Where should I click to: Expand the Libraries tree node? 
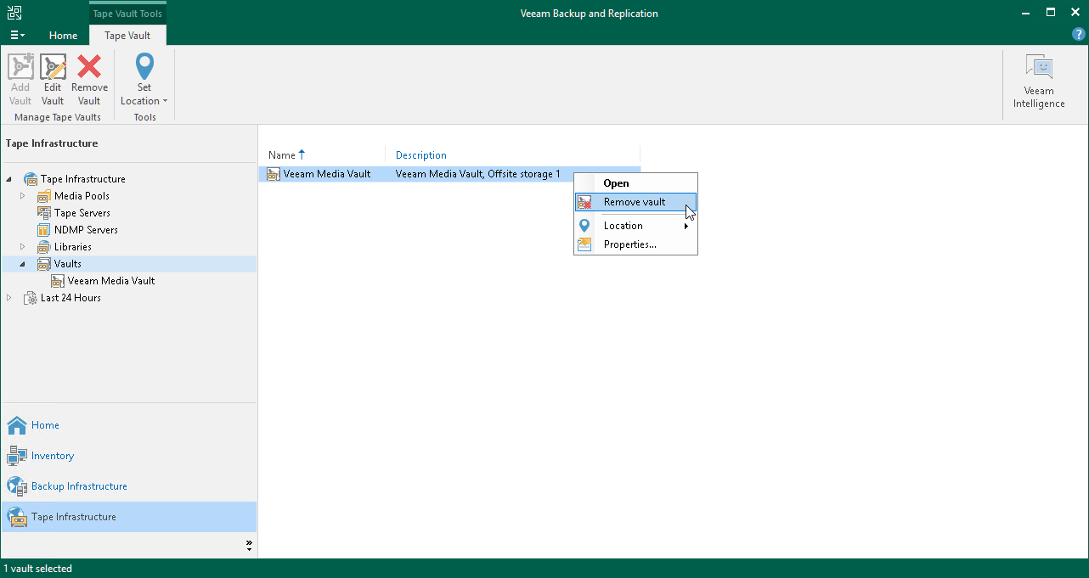[x=23, y=247]
